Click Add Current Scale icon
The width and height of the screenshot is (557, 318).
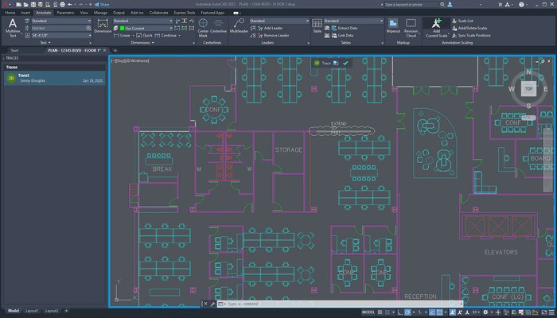[x=437, y=28]
